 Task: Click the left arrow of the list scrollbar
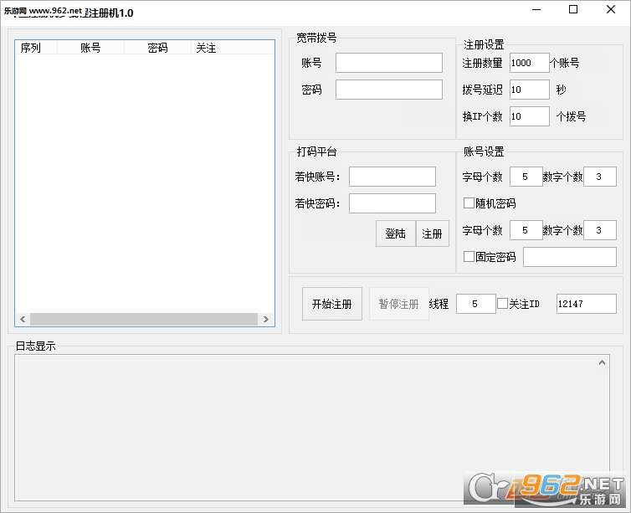tap(23, 319)
